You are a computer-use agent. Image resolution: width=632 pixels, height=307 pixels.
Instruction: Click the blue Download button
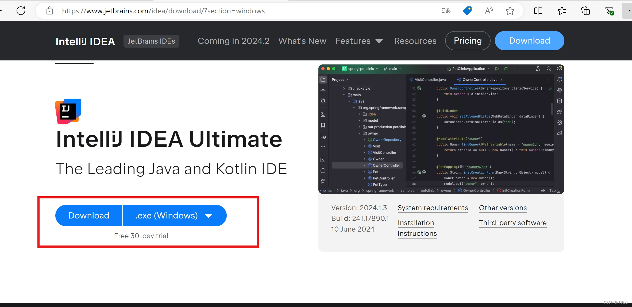pyautogui.click(x=88, y=215)
